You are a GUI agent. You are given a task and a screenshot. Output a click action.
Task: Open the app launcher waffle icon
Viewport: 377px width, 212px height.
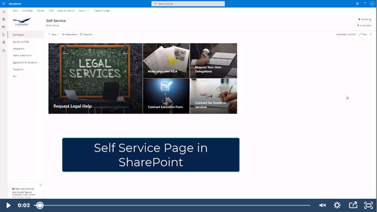click(4, 4)
